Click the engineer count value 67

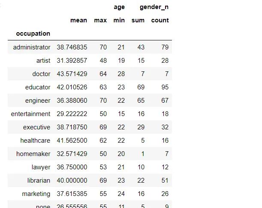165,101
